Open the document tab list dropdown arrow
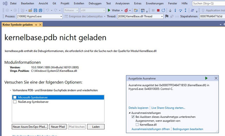 tap(220, 25)
